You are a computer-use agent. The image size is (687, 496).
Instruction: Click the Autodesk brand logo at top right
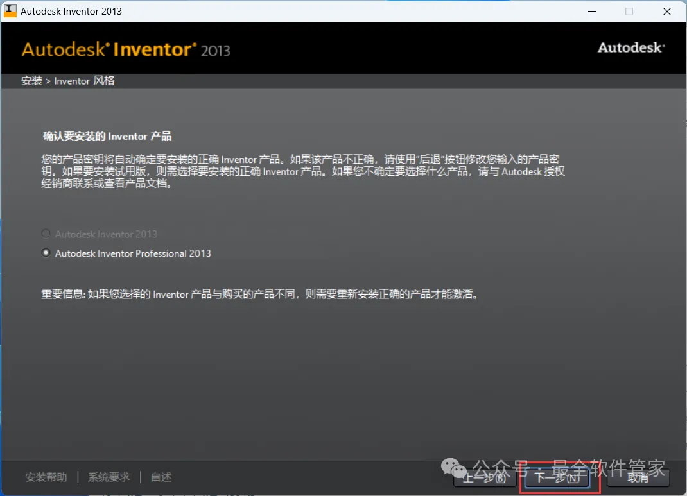coord(631,47)
